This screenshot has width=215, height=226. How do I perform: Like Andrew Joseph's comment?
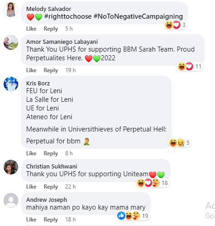pyautogui.click(x=31, y=220)
